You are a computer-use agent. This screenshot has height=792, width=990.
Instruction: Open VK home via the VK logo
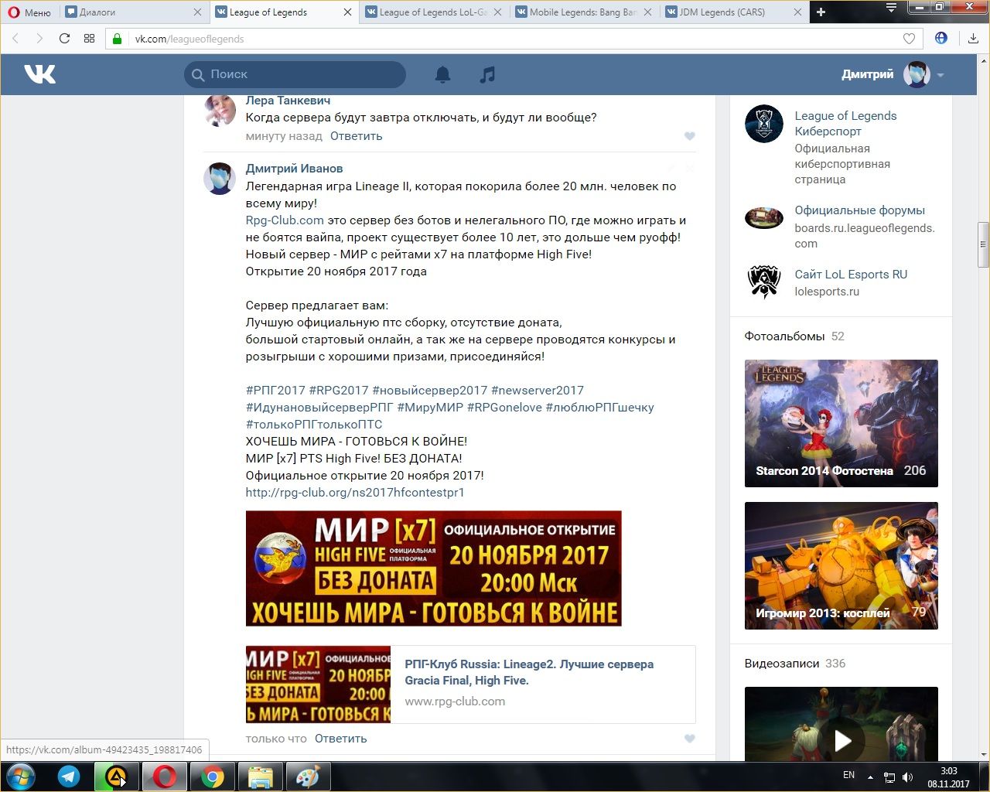click(x=39, y=74)
